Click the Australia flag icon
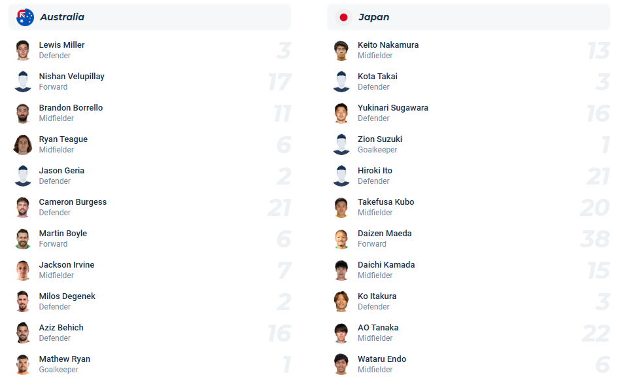Screen dimensions: 618x388 pos(25,17)
